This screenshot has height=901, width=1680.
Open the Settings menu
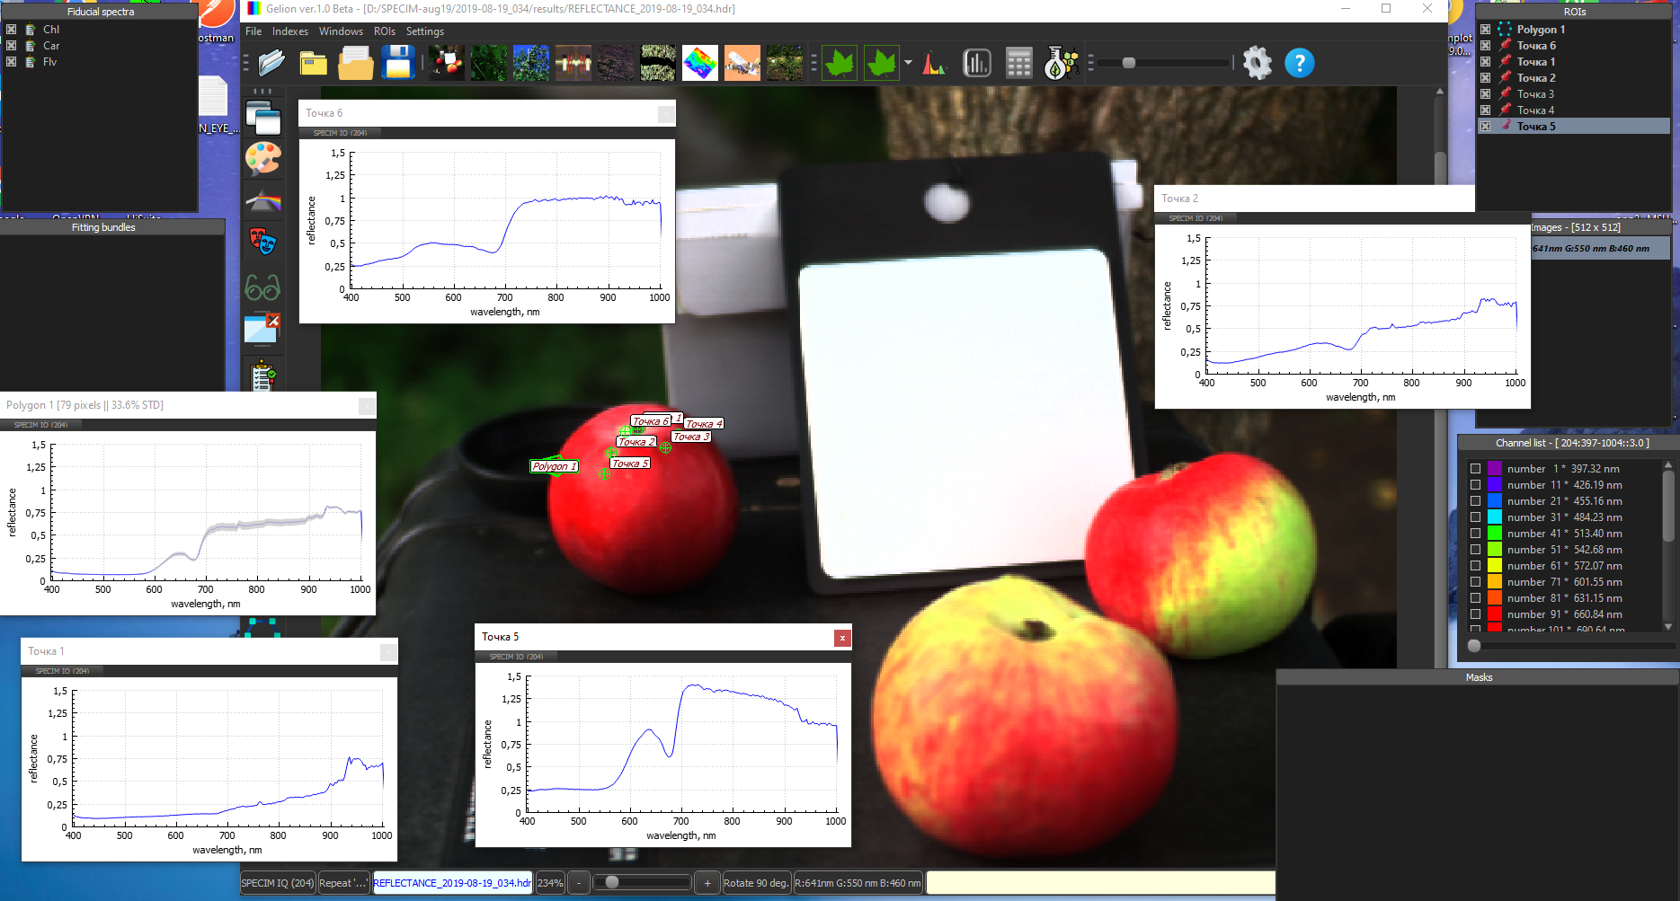(425, 31)
